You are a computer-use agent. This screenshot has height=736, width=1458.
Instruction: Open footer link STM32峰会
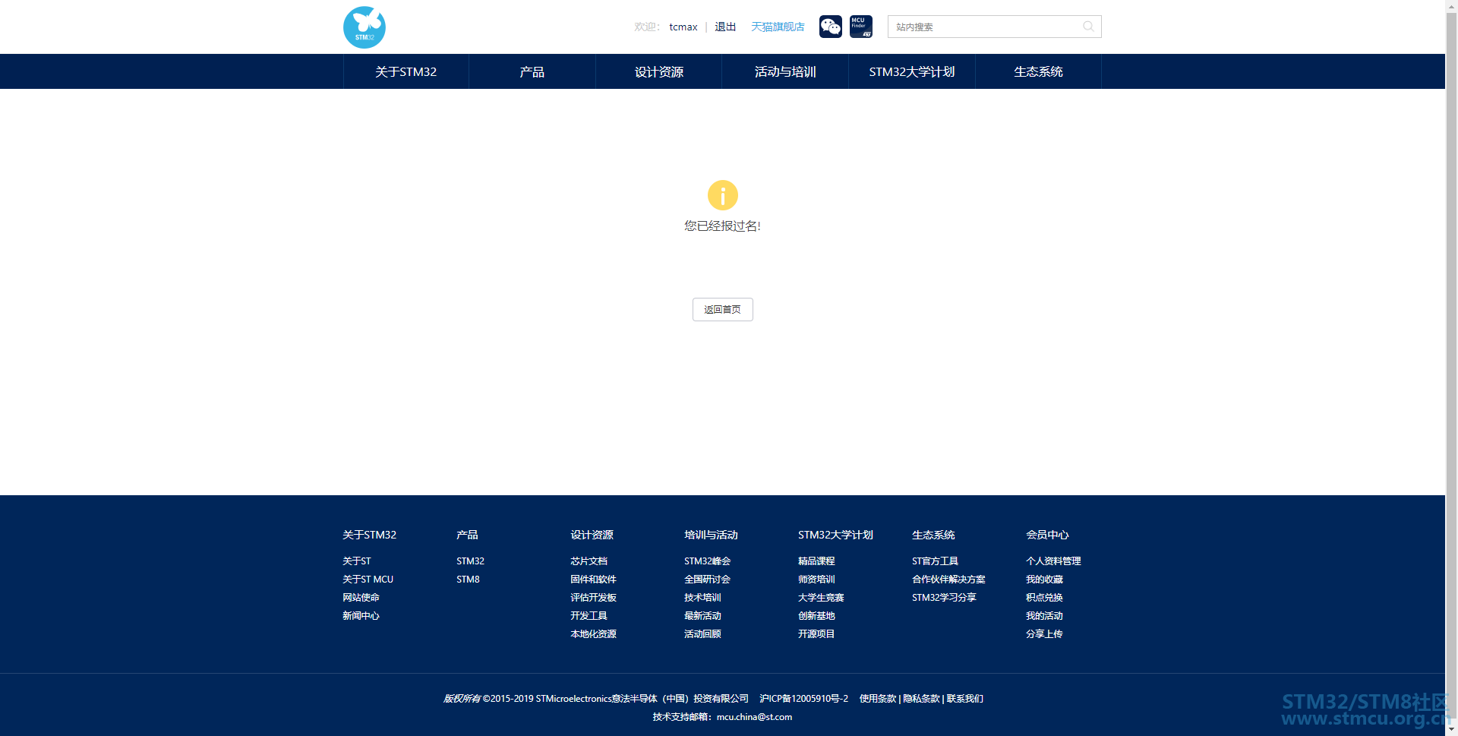tap(707, 561)
